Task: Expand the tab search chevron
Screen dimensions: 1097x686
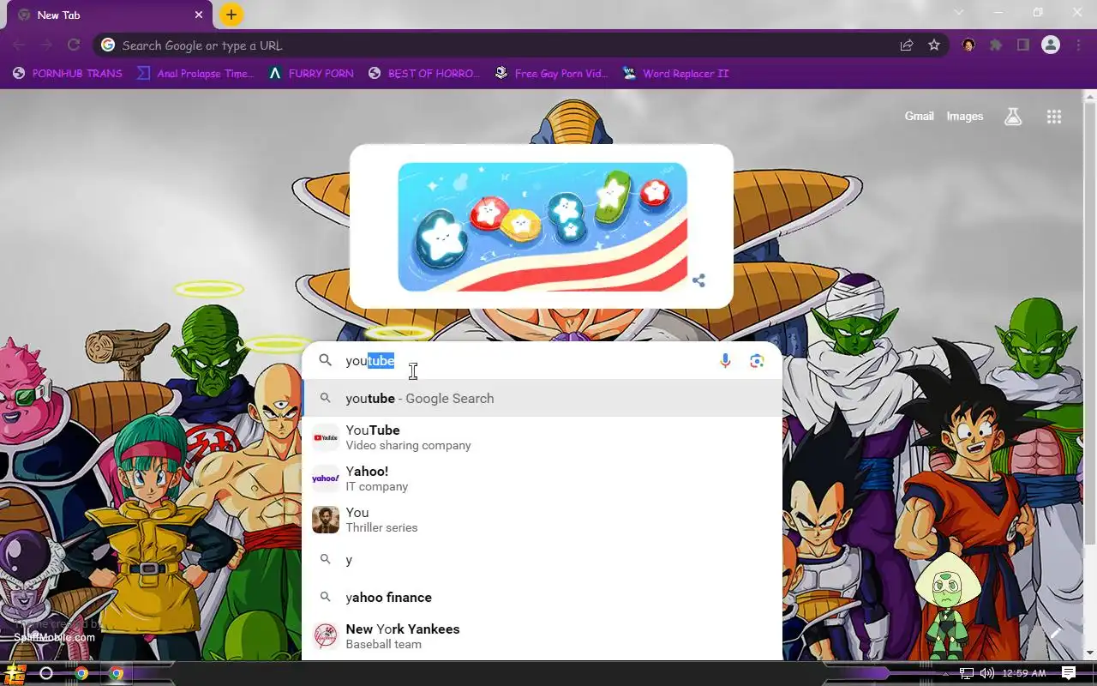Action: [959, 13]
